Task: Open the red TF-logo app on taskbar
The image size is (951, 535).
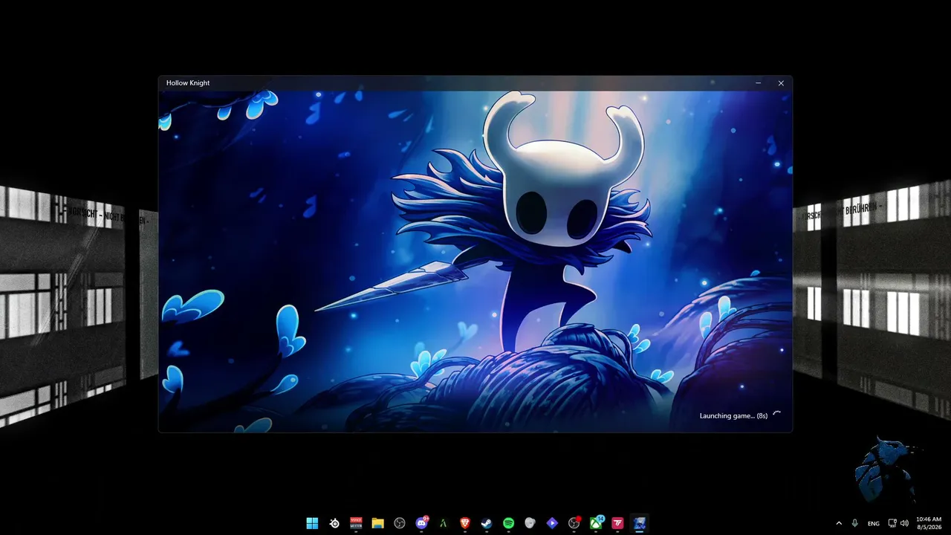Action: click(x=617, y=523)
